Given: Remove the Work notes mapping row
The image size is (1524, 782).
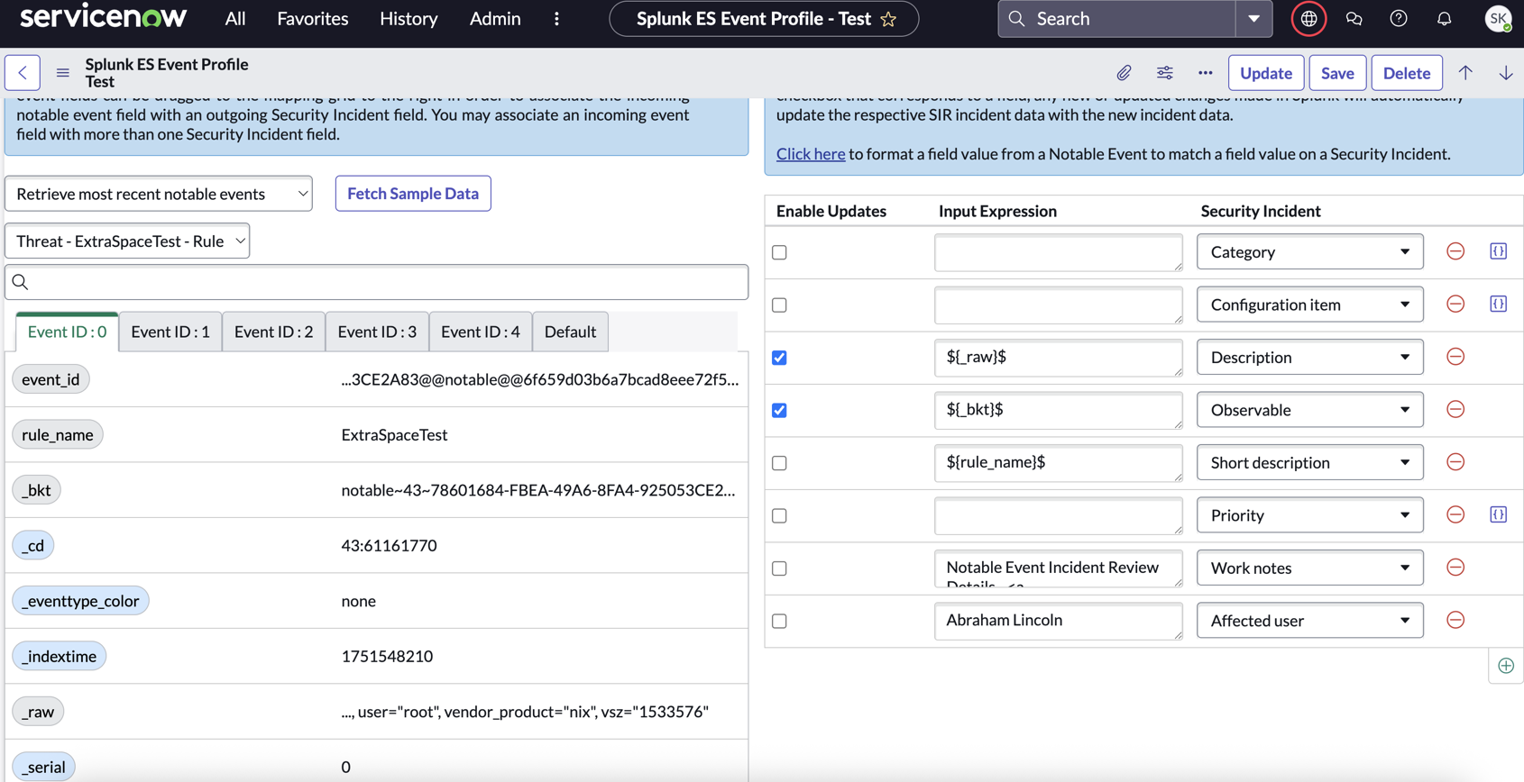Looking at the screenshot, I should [x=1455, y=568].
